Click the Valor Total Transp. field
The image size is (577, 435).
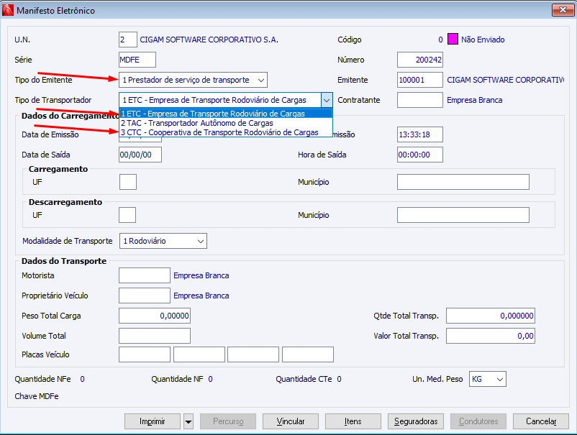[x=491, y=336]
